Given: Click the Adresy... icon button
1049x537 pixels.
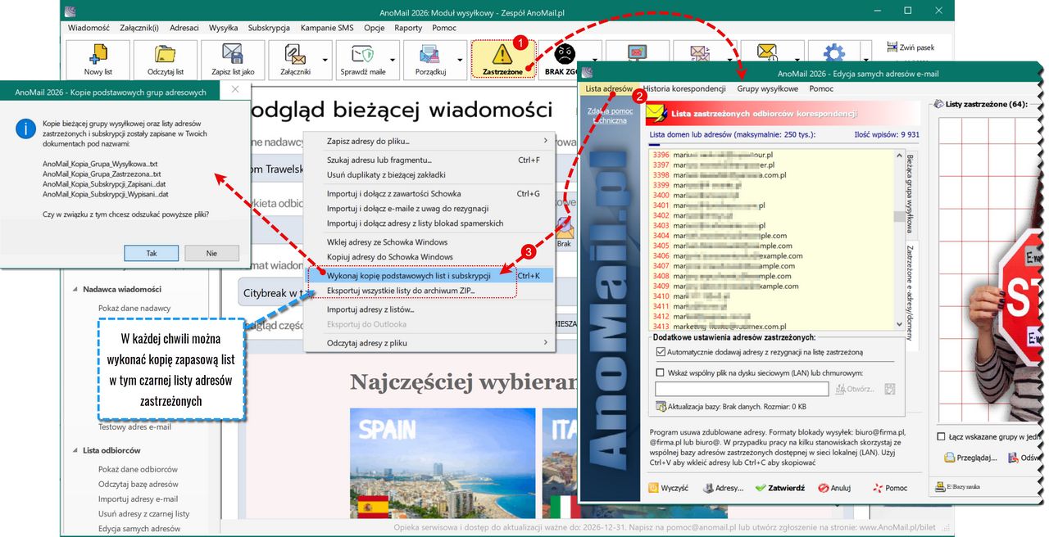Looking at the screenshot, I should (x=708, y=488).
